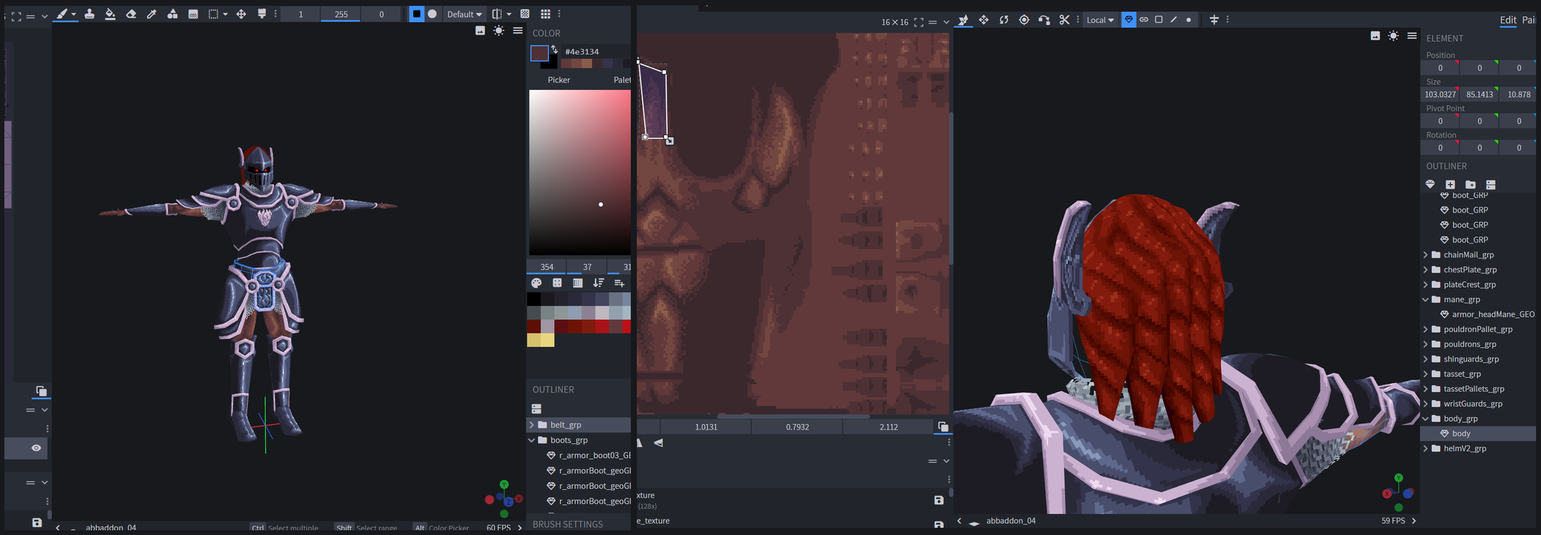Image resolution: width=1541 pixels, height=535 pixels.
Task: Select the Copy Brush stamp tool
Action: [89, 14]
